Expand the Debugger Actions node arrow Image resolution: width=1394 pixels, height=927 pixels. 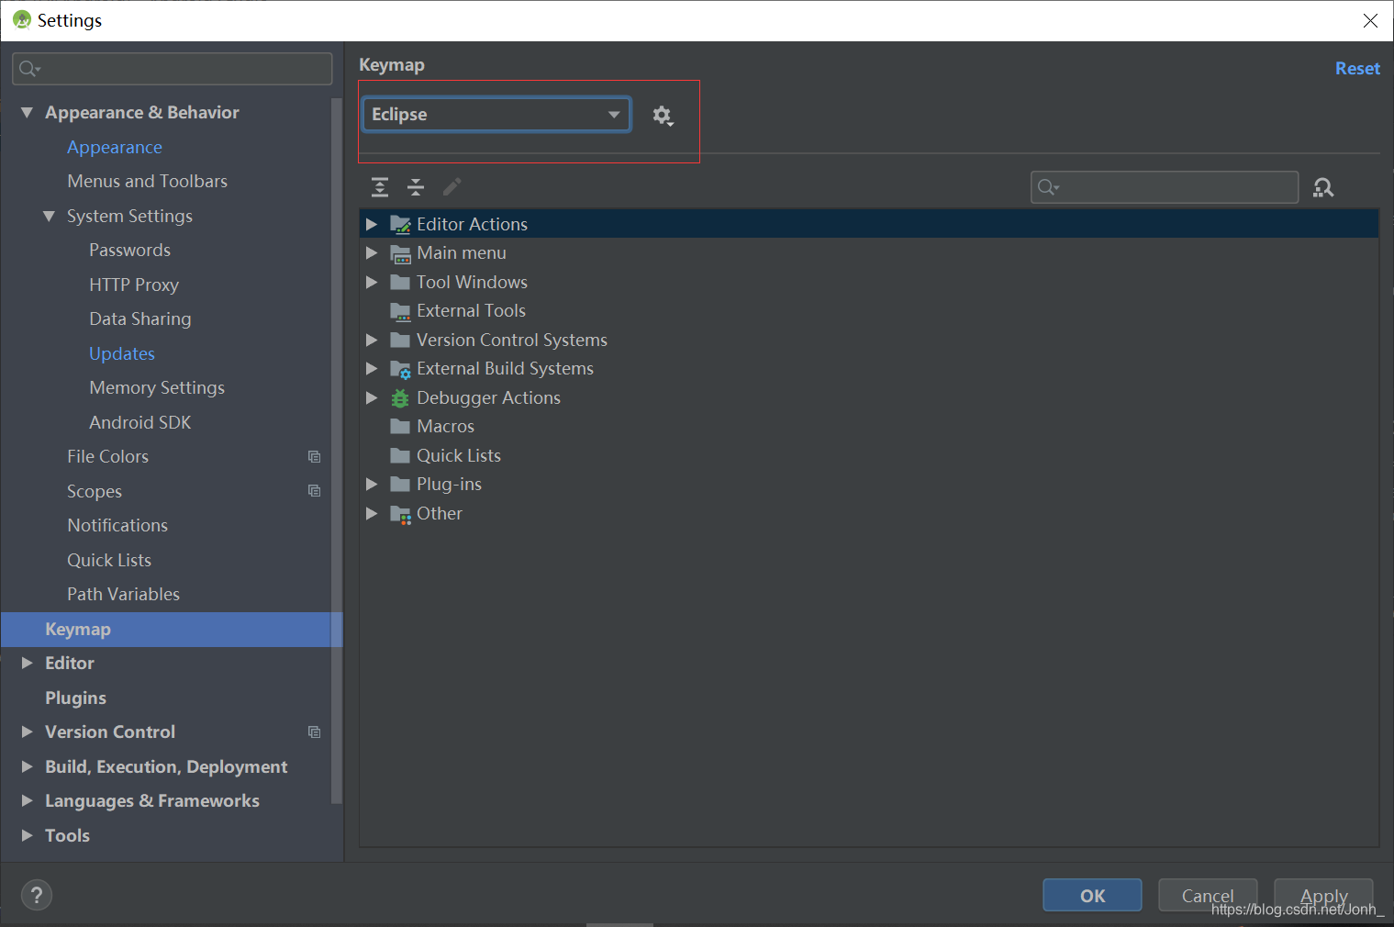[x=372, y=397]
